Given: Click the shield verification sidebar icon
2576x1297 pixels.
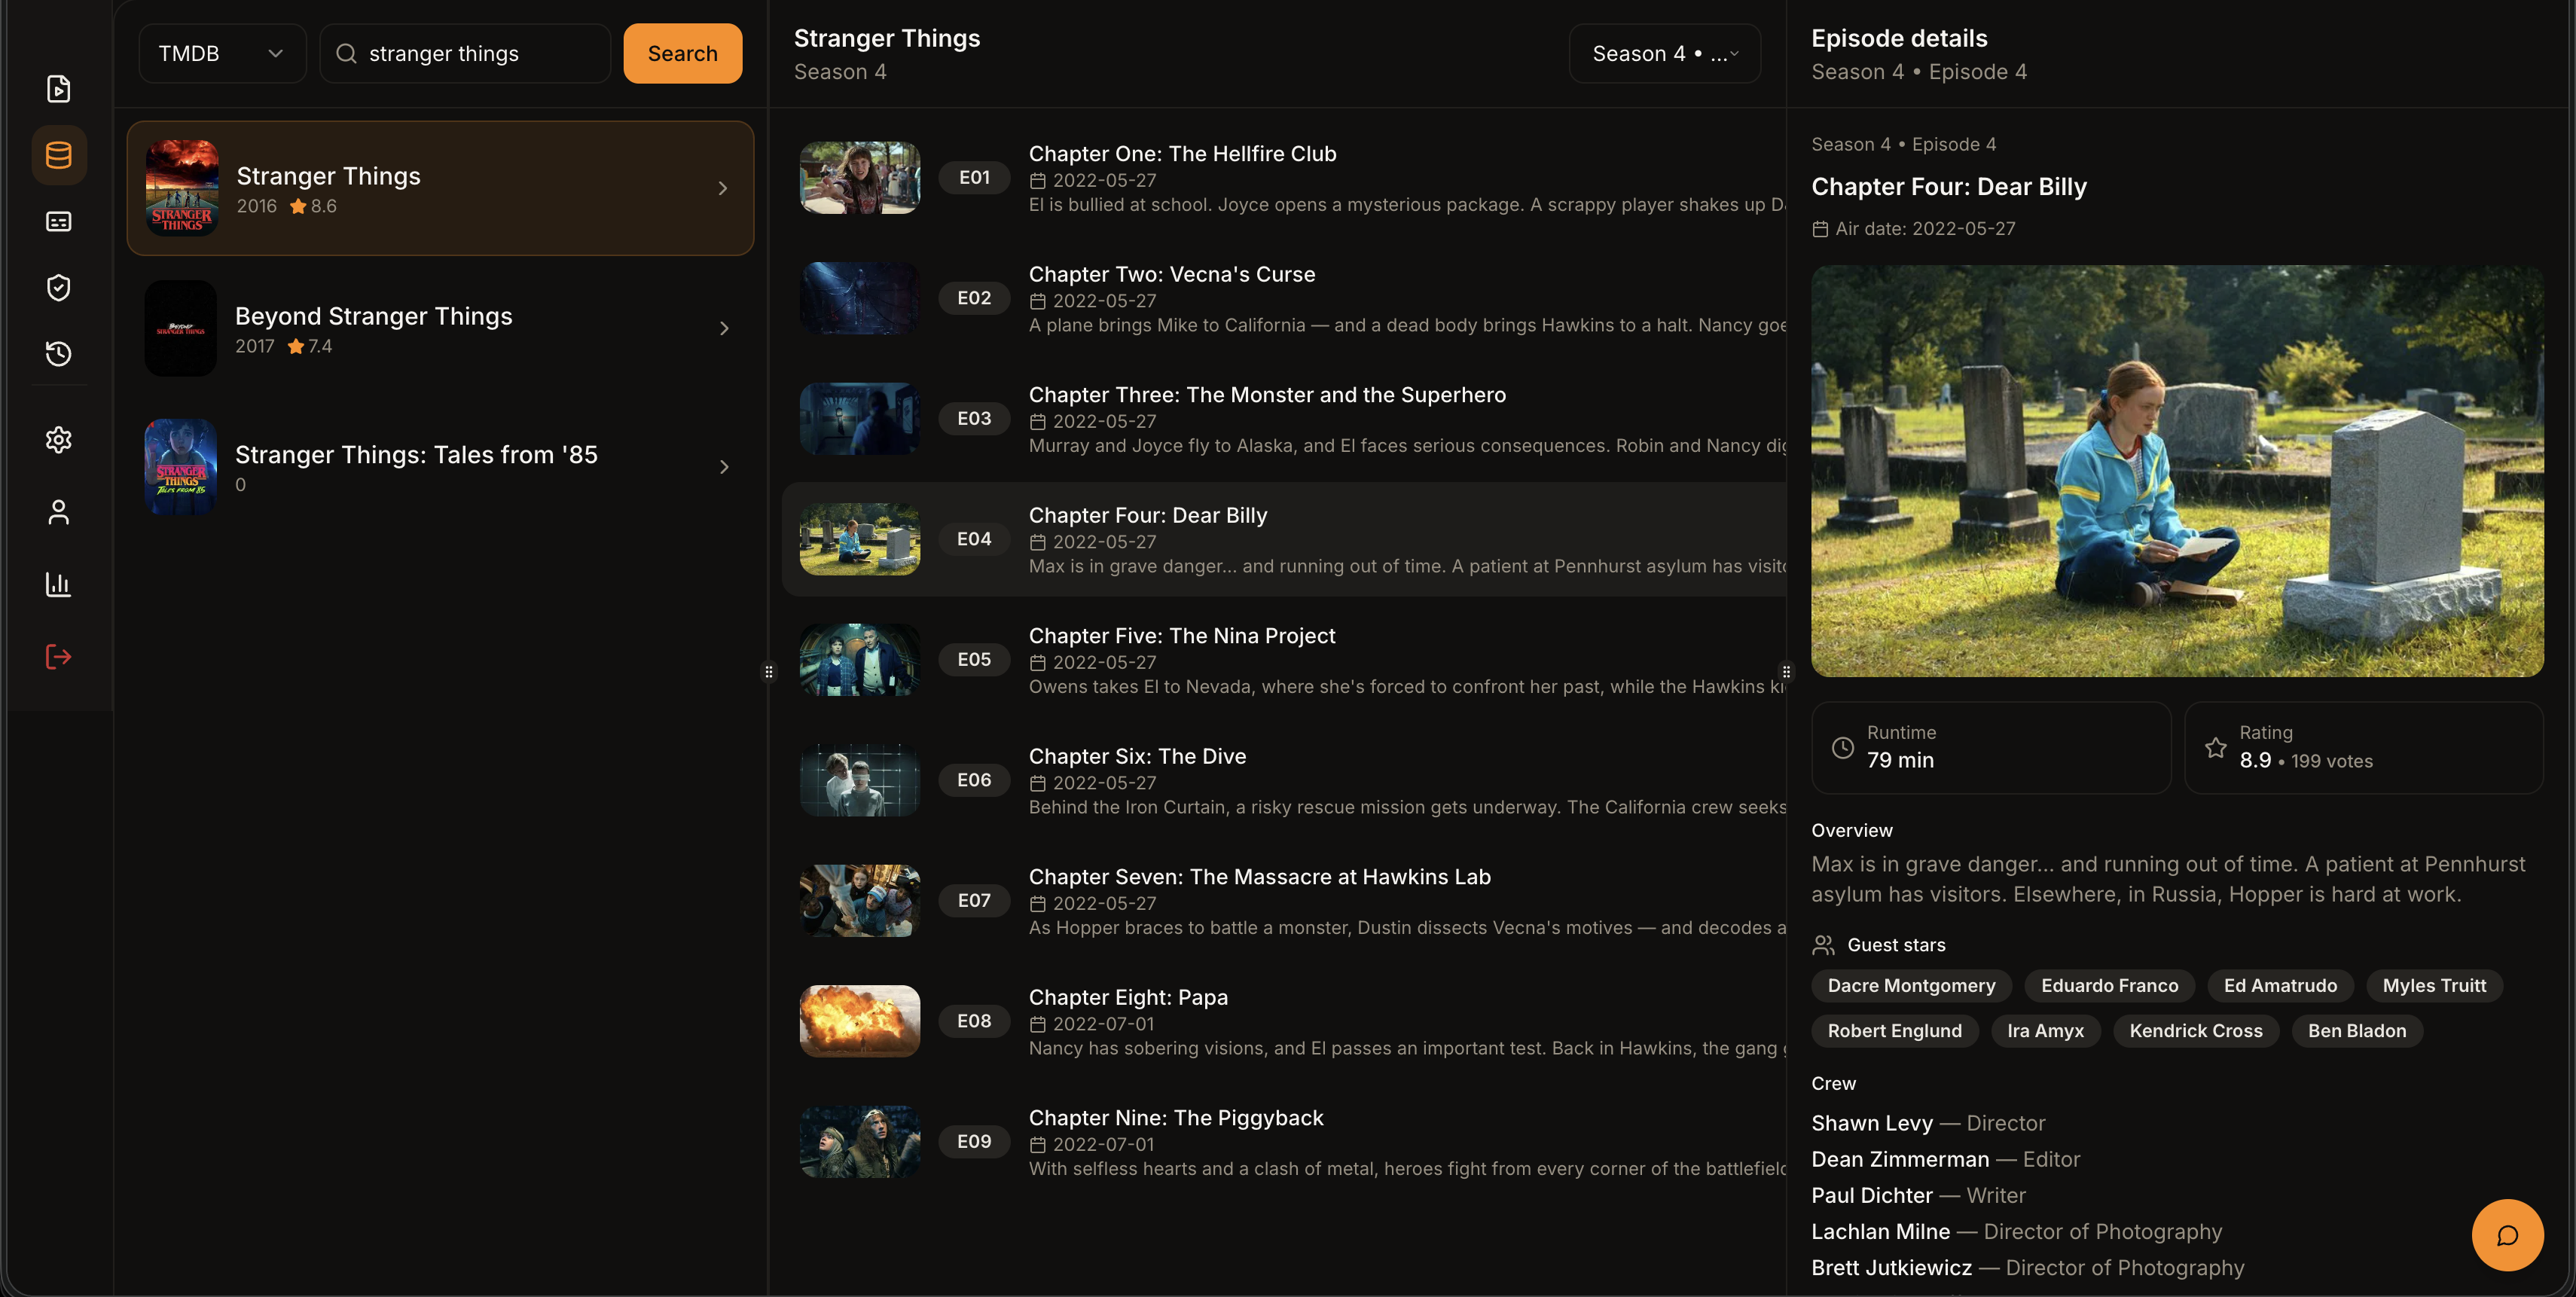Looking at the screenshot, I should point(58,287).
